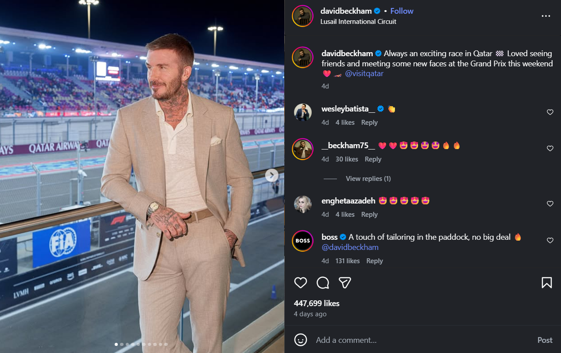
Task: Like the boss comment
Action: pyautogui.click(x=550, y=241)
